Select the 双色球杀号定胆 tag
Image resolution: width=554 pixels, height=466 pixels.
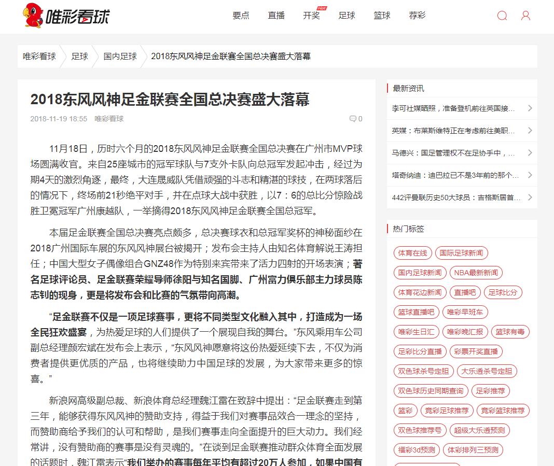(423, 371)
